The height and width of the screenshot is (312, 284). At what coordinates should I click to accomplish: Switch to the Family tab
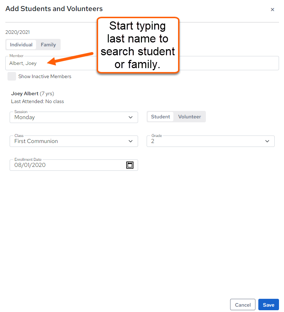(x=48, y=45)
